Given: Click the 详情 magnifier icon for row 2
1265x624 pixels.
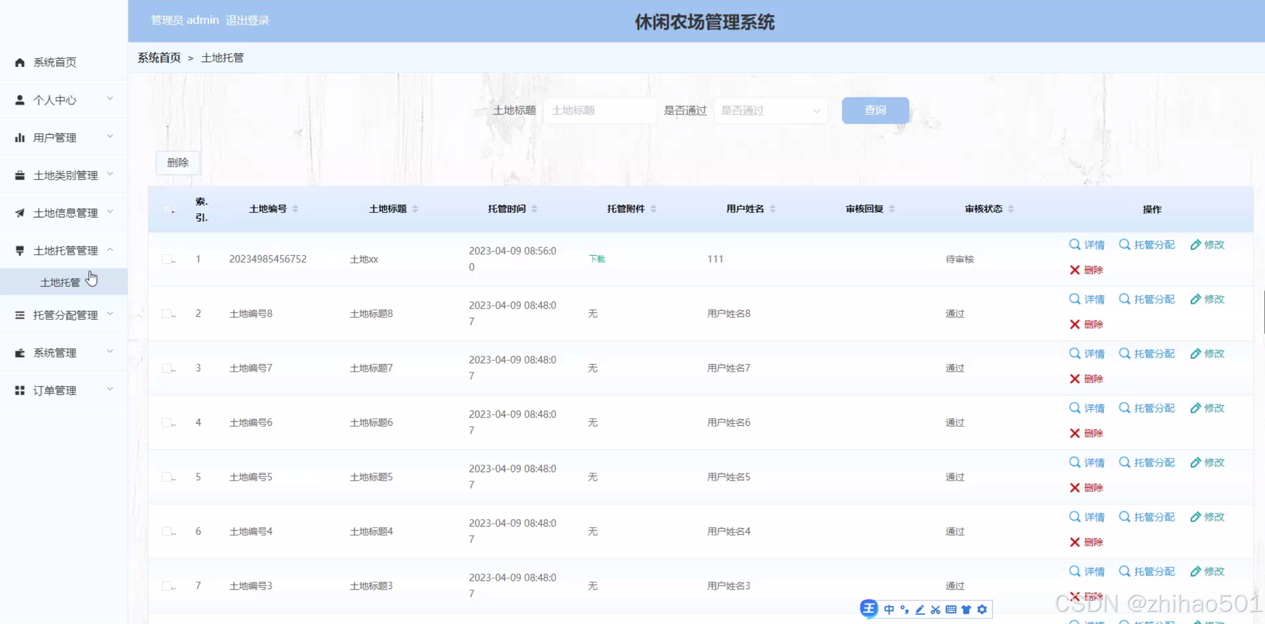Looking at the screenshot, I should [1075, 299].
